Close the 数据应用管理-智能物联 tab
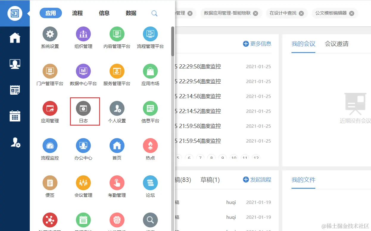Screen dimensions: 371x231 tap(255, 13)
